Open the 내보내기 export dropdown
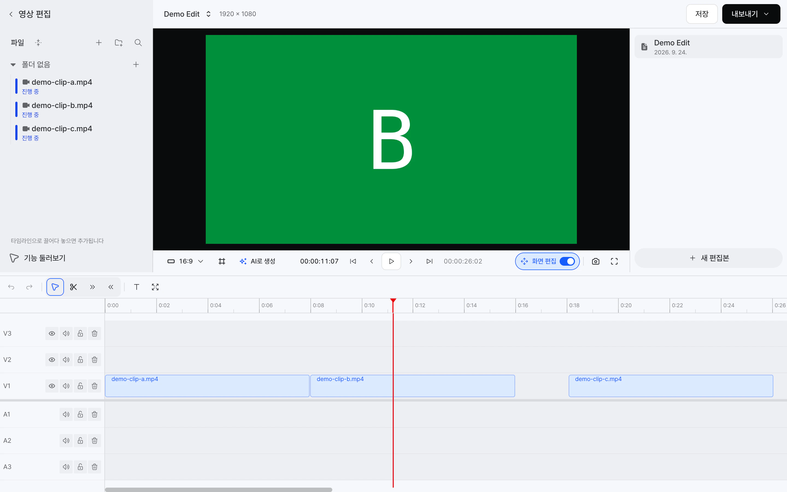This screenshot has height=492, width=787. coord(751,14)
